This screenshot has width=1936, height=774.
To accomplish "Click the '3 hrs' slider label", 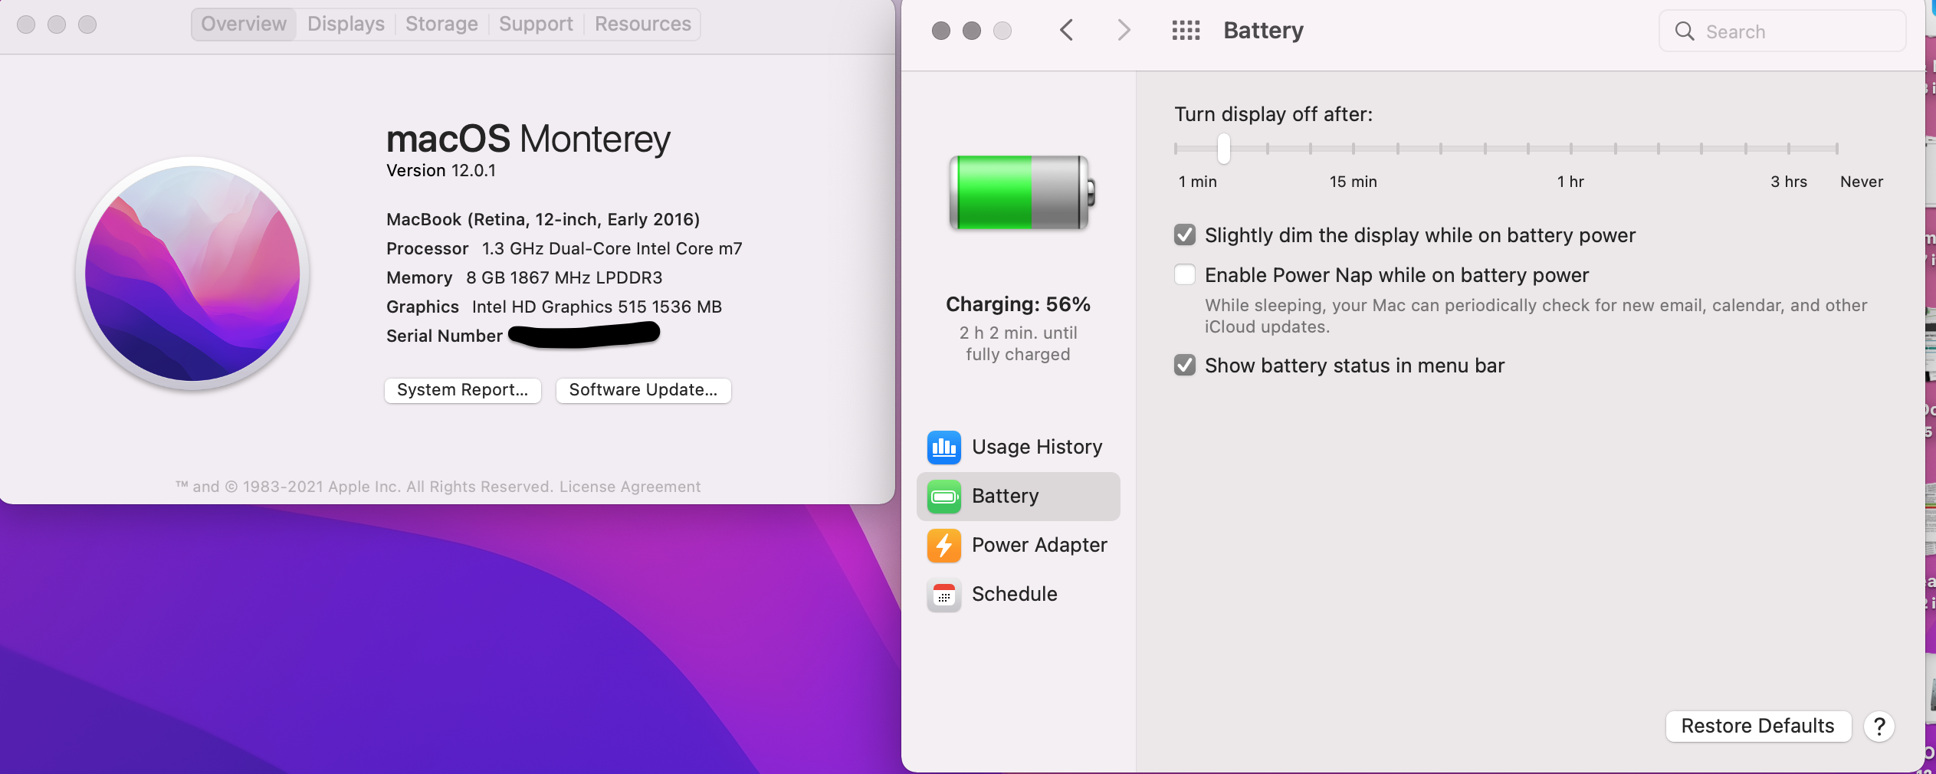I will [1789, 182].
